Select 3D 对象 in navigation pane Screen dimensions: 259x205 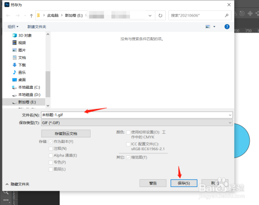pyautogui.click(x=22, y=35)
